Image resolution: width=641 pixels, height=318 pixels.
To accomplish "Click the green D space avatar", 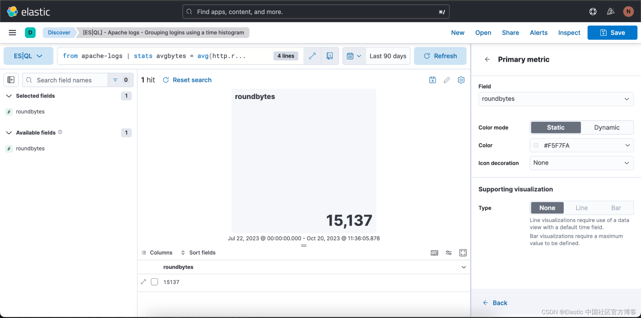I will [30, 33].
